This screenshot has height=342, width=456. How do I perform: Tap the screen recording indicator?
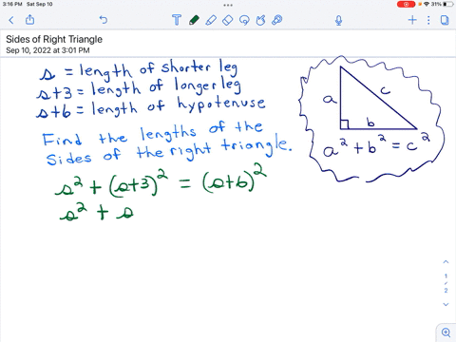coord(406,5)
